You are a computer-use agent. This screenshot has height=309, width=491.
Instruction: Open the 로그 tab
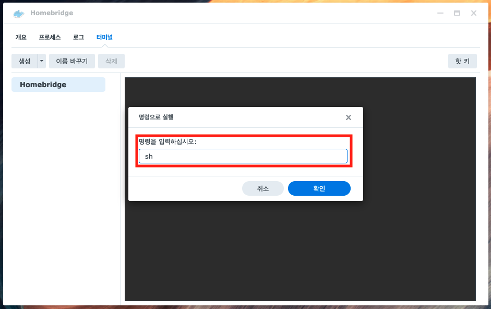(x=78, y=37)
